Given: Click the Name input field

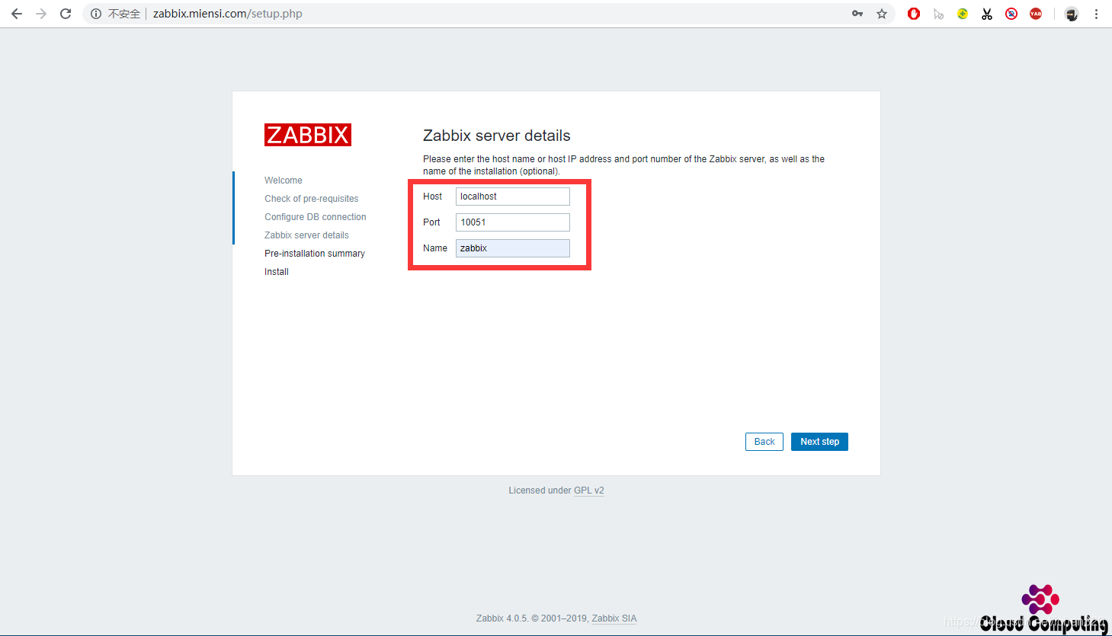Looking at the screenshot, I should 513,248.
